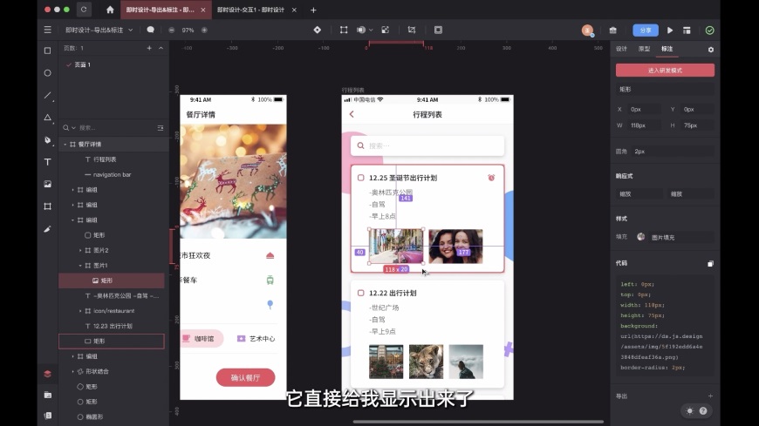The height and width of the screenshot is (426, 759).
Task: Open the comment bubble tool
Action: click(151, 30)
